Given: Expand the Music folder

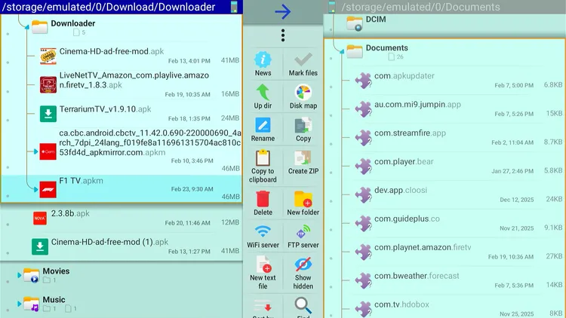Looking at the screenshot, I should pyautogui.click(x=20, y=304).
